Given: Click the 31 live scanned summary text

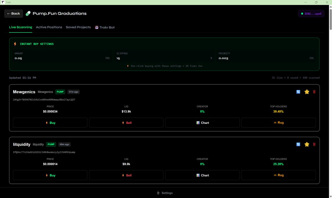Looking at the screenshot, I should [x=296, y=78].
